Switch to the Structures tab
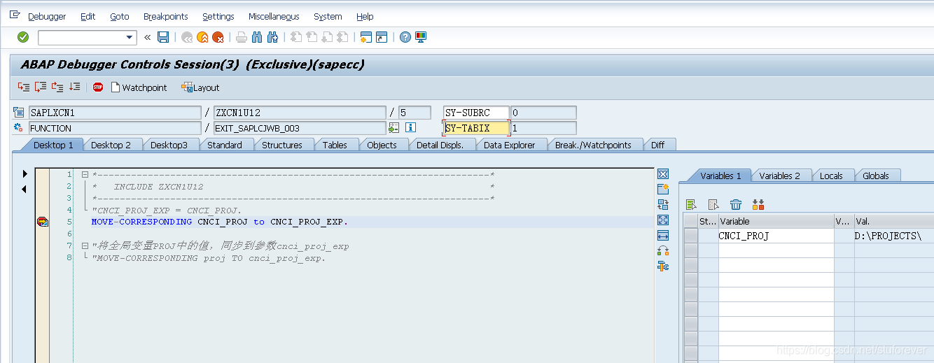The image size is (934, 363). [x=282, y=145]
